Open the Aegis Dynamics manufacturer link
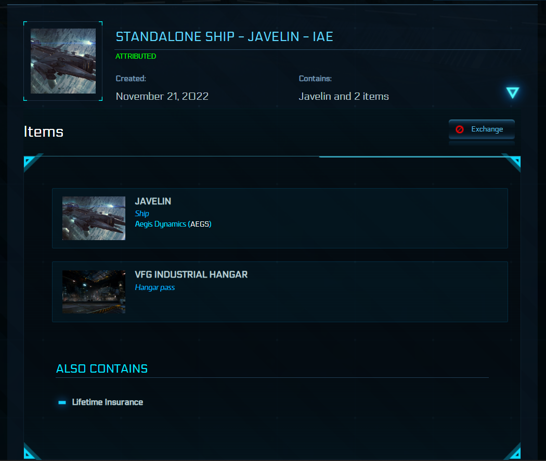 pos(160,224)
